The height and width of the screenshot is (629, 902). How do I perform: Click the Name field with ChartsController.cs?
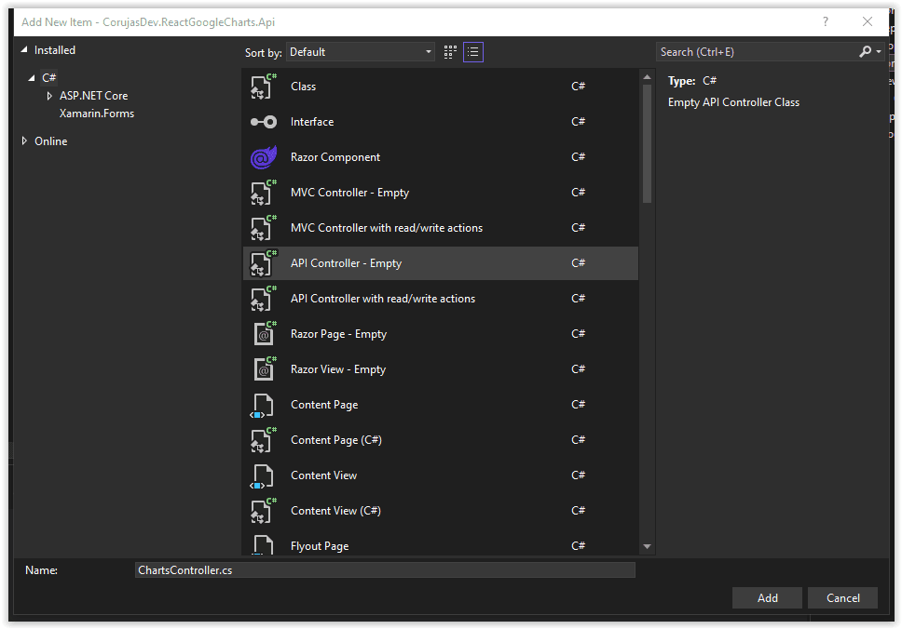[x=385, y=569]
